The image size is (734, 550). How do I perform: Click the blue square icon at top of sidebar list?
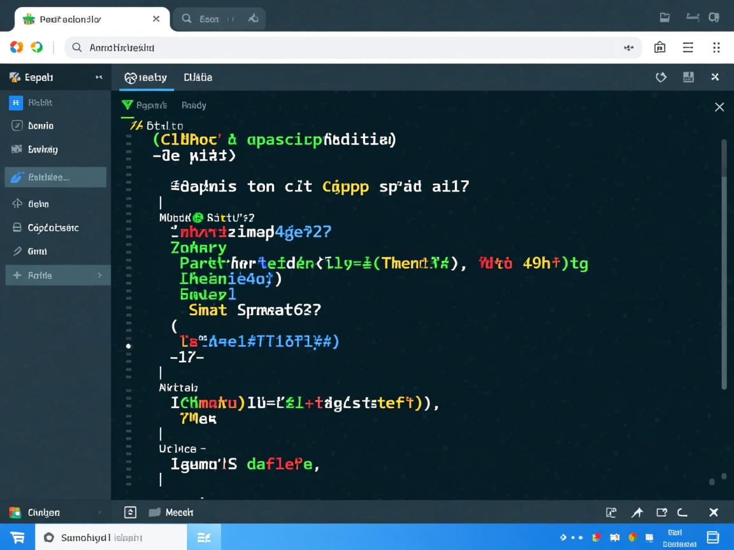coord(16,102)
